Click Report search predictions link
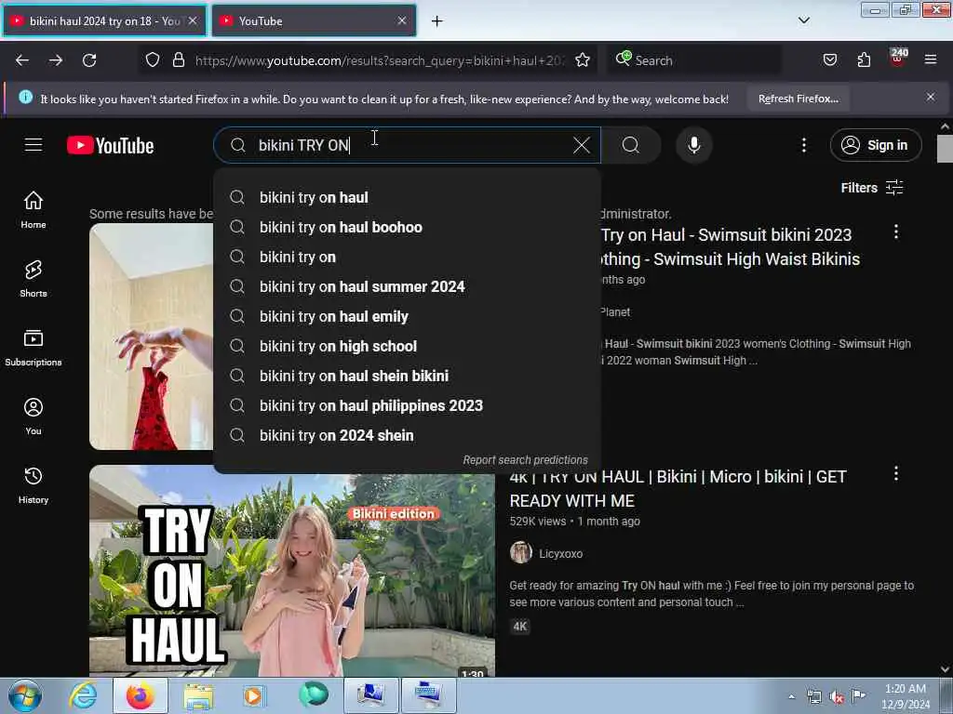Viewport: 953px width, 714px height. point(525,459)
